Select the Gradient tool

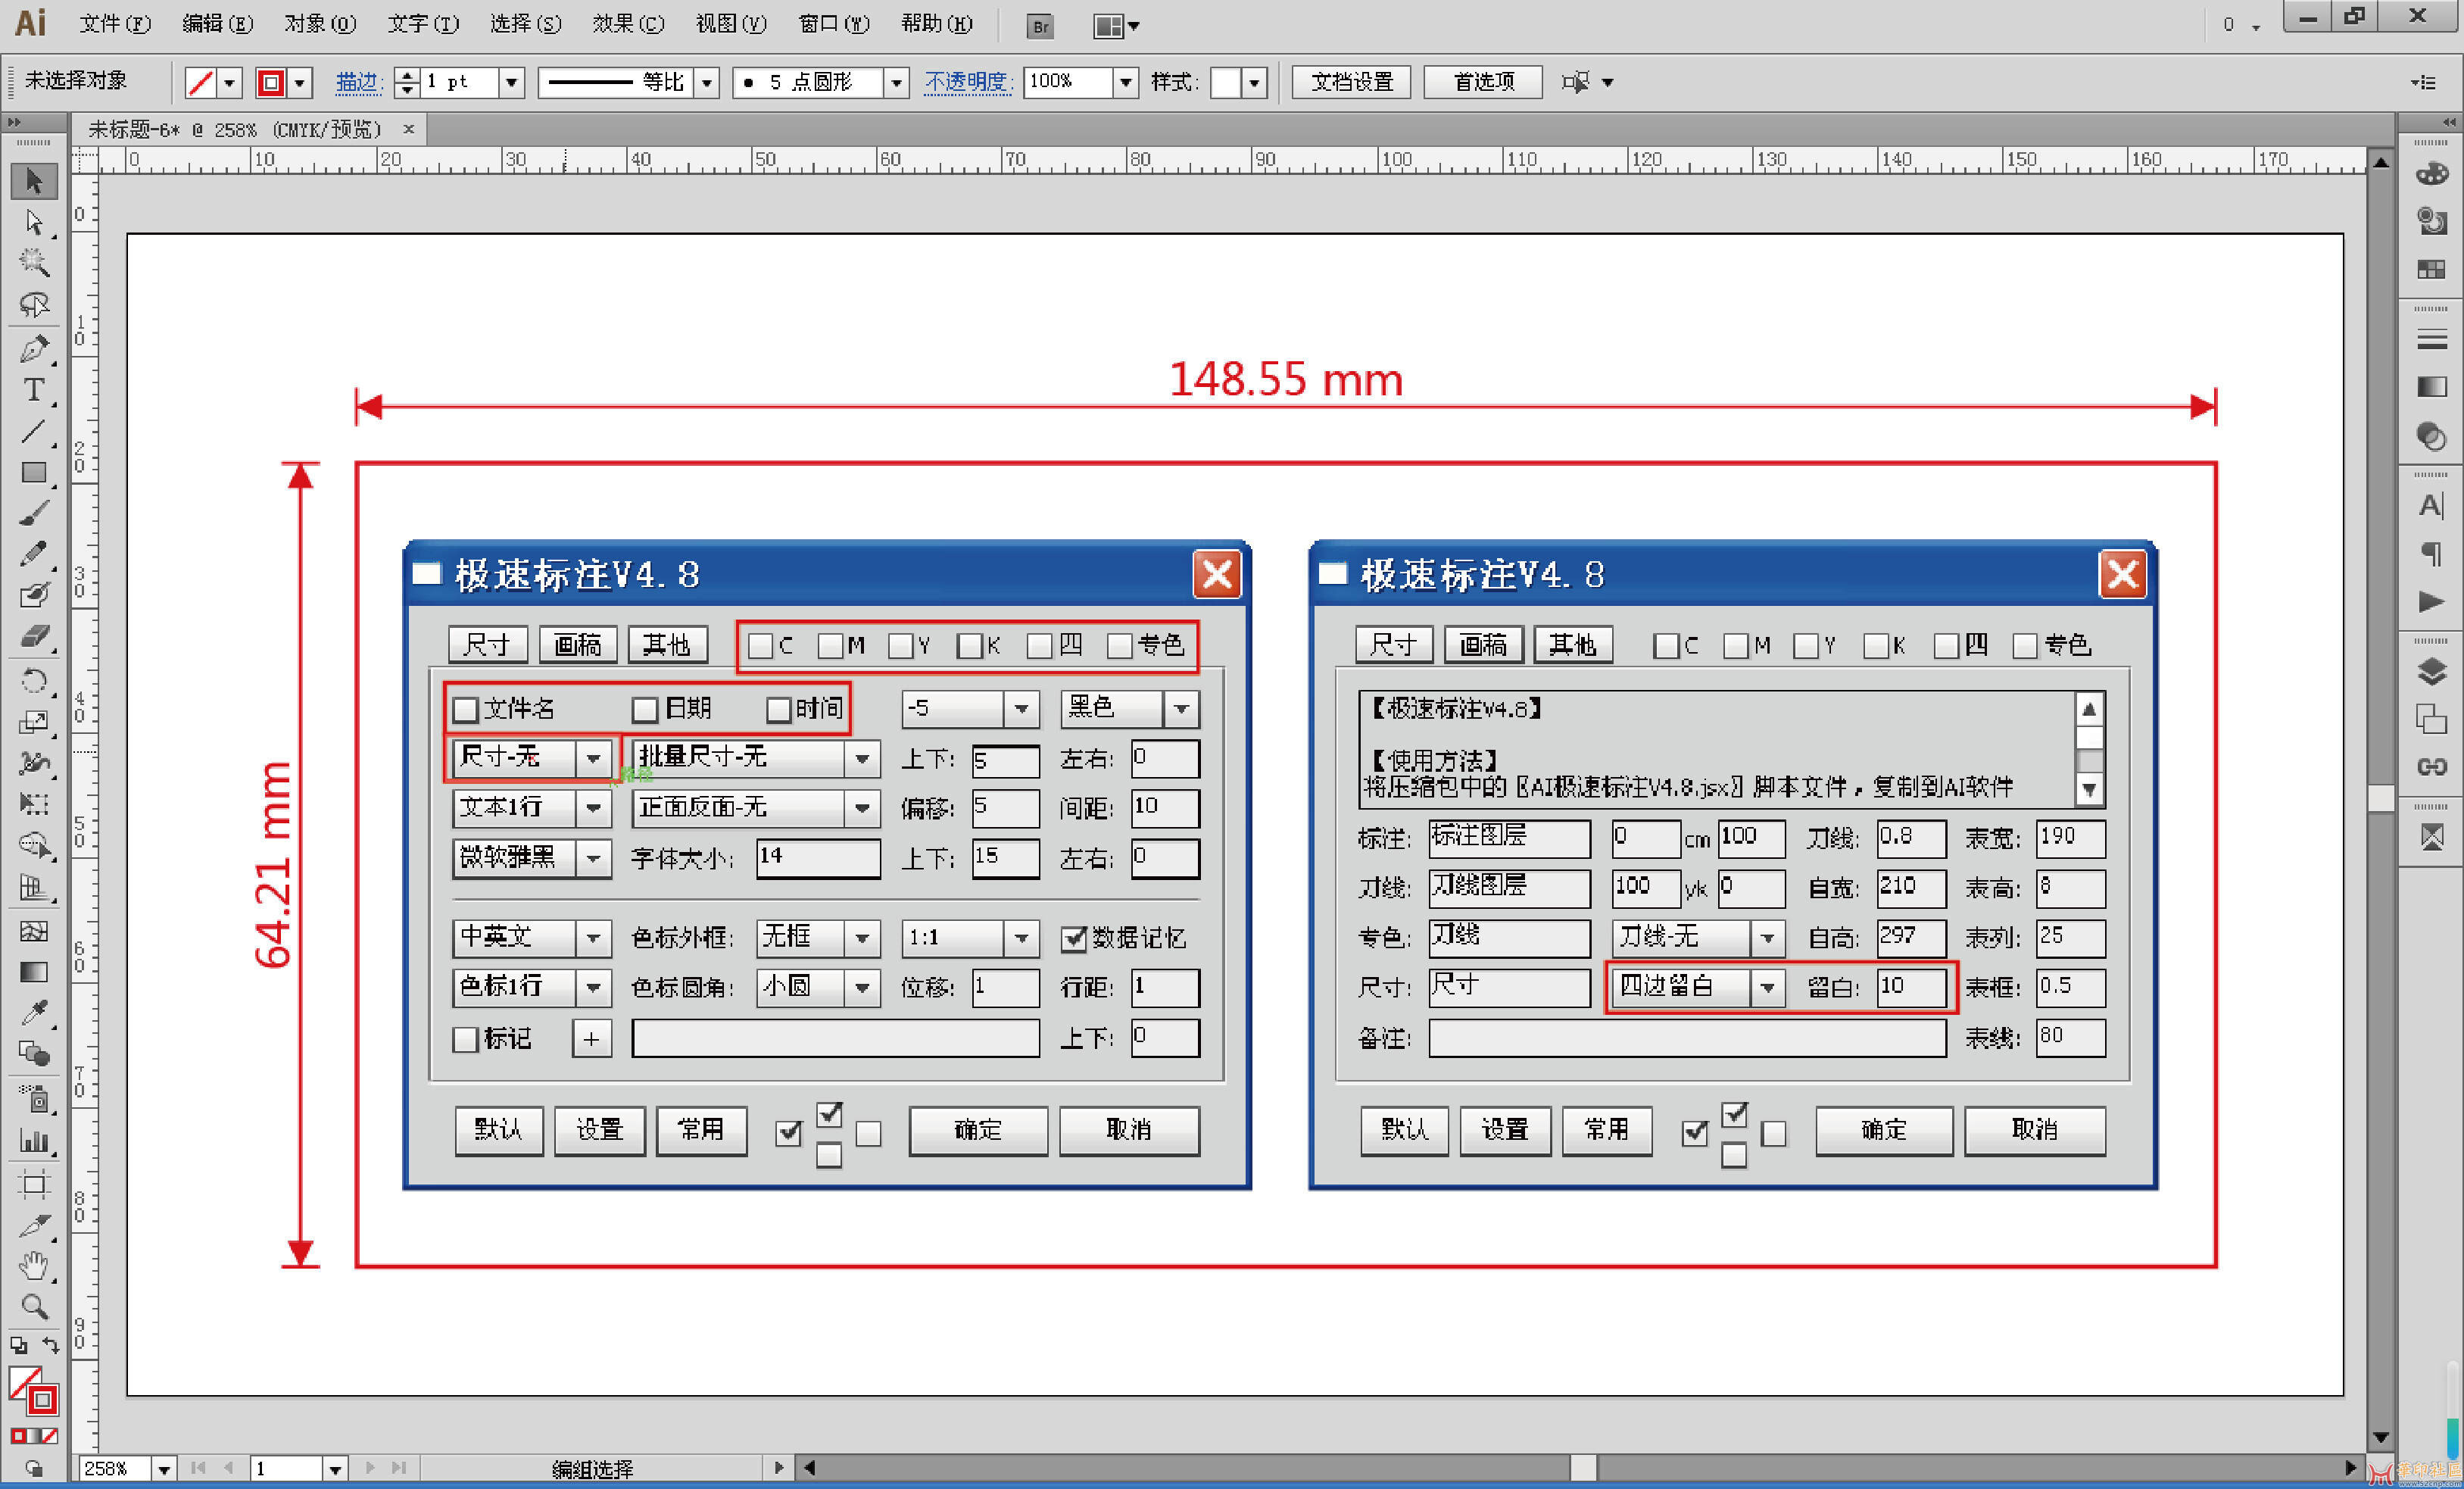coord(34,971)
